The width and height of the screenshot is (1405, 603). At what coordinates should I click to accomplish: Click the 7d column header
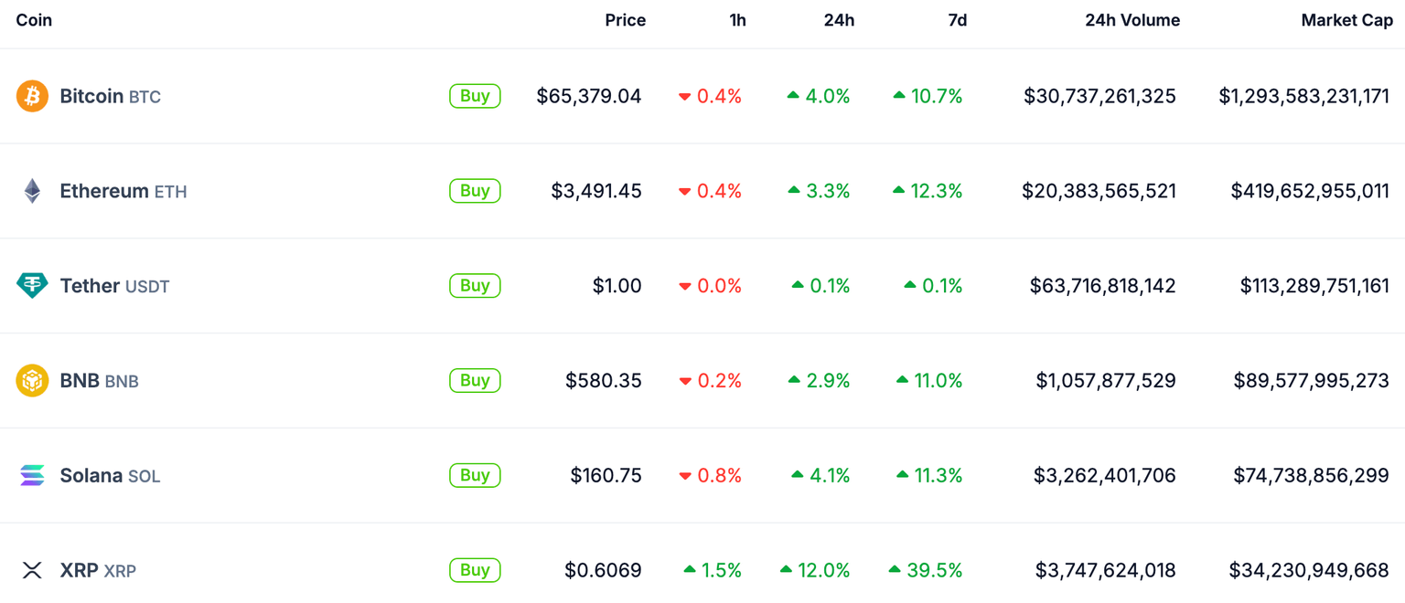click(957, 20)
